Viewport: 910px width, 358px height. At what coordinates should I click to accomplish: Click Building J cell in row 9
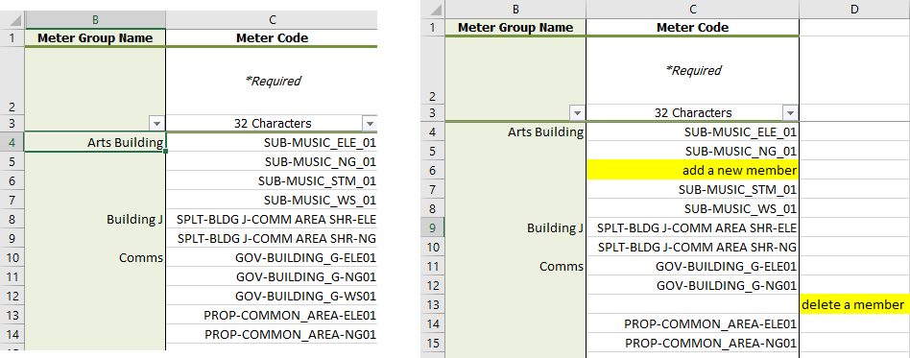pos(515,228)
